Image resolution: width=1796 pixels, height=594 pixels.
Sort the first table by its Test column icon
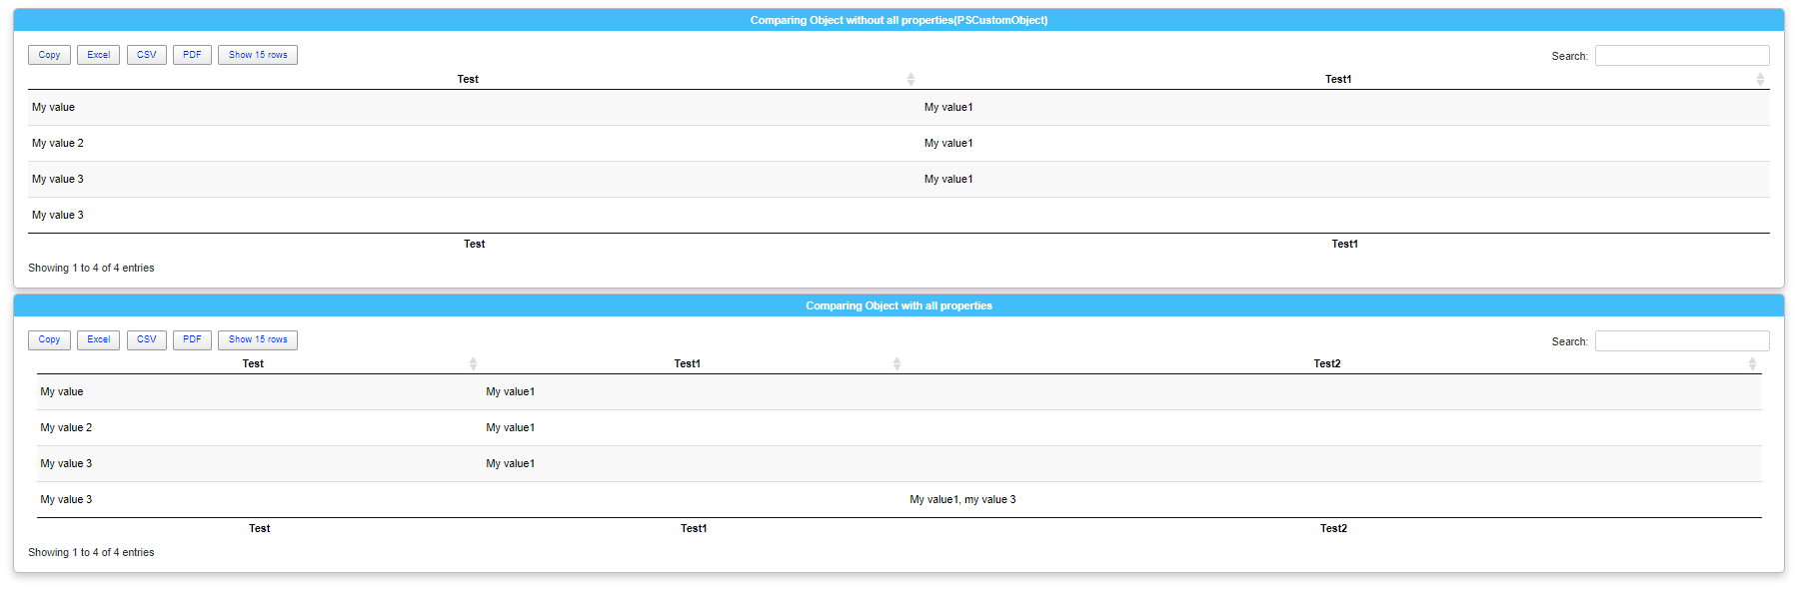click(910, 79)
